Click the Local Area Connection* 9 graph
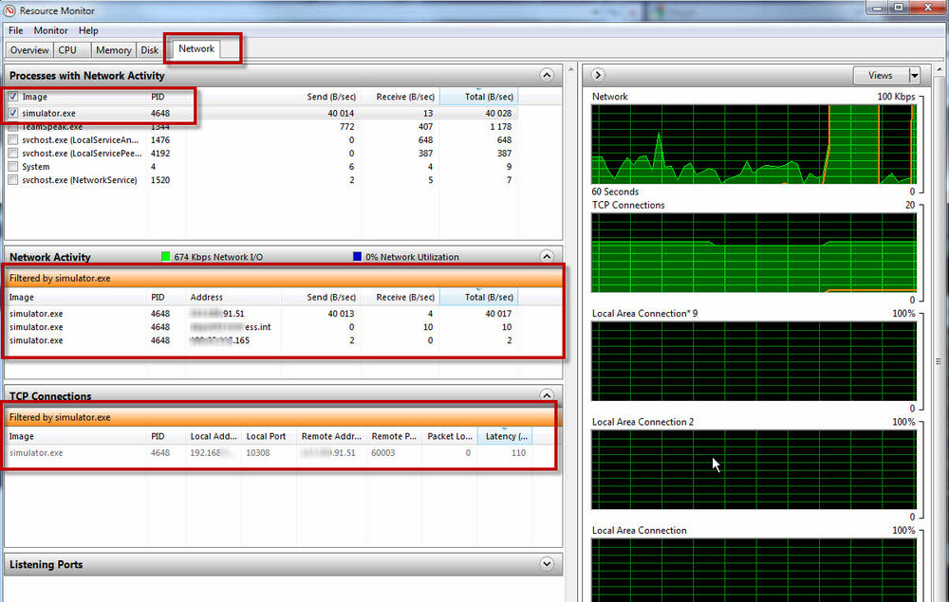This screenshot has height=602, width=949. pos(754,361)
